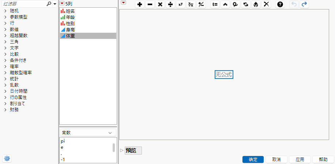Choose the missing value dot constant
335x164 pixels.
click(x=61, y=153)
